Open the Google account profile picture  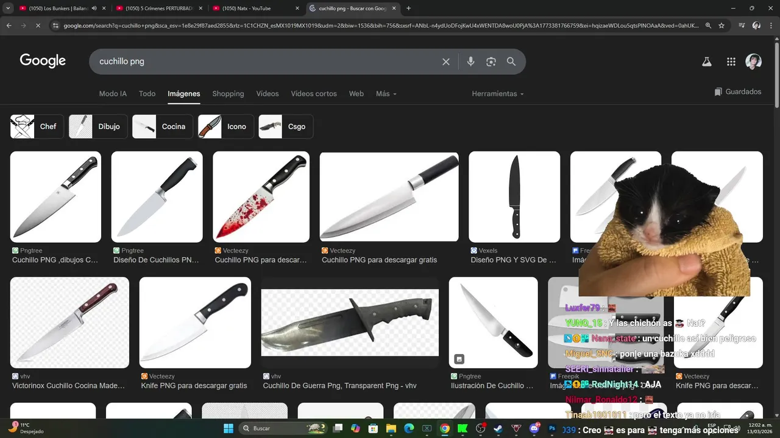[754, 61]
